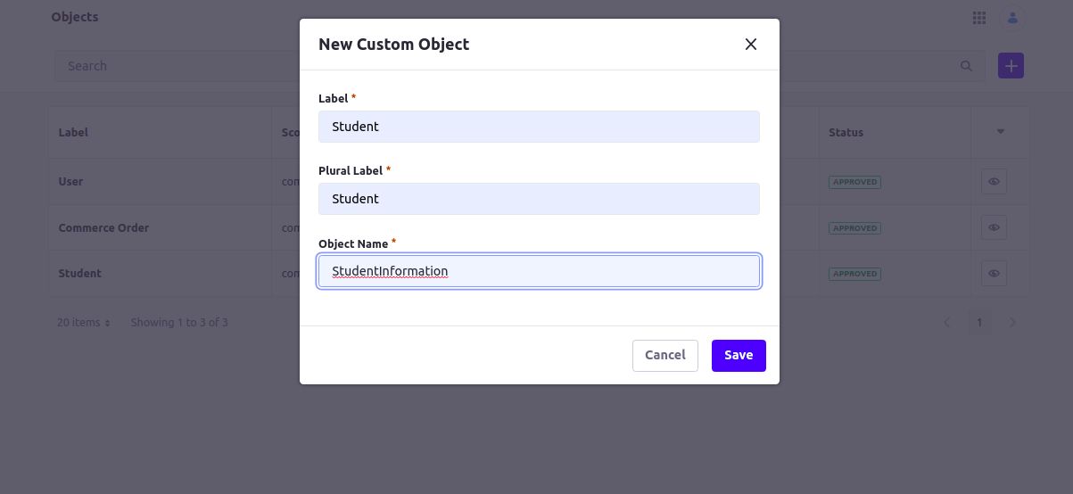Close the New Custom Object dialog
The width and height of the screenshot is (1073, 494).
tap(751, 44)
